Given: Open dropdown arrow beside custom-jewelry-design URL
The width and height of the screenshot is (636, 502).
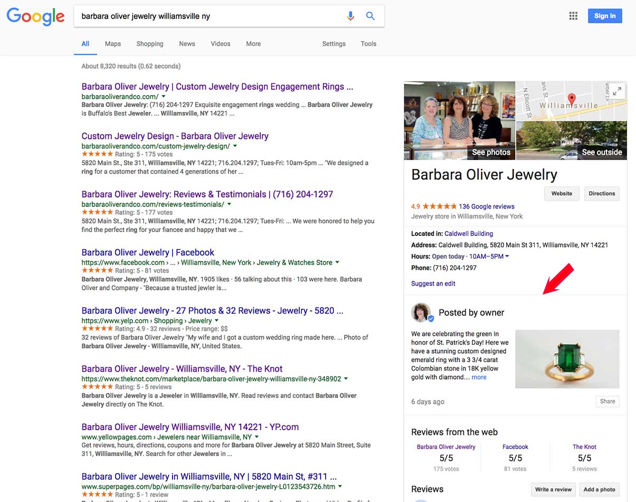Looking at the screenshot, I should pos(235,146).
